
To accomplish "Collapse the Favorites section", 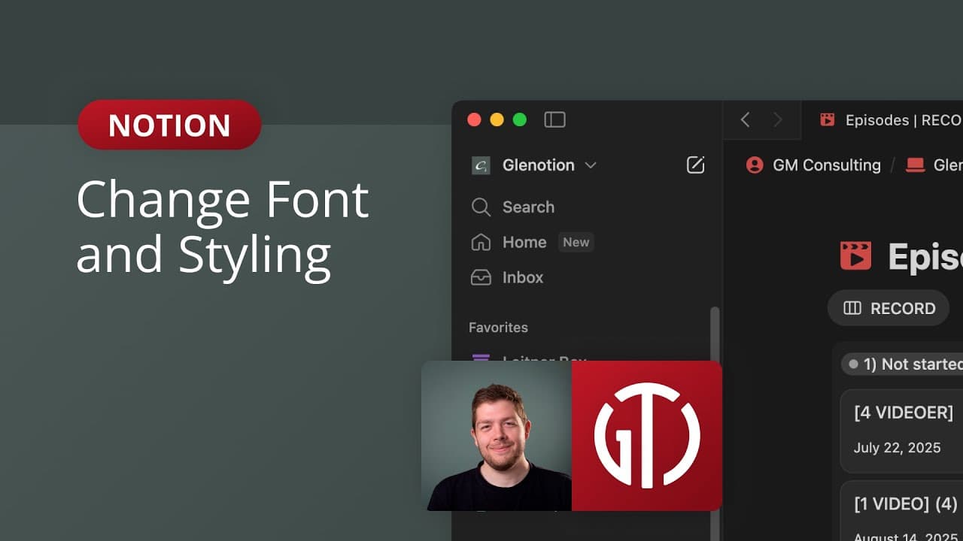I will coord(497,328).
